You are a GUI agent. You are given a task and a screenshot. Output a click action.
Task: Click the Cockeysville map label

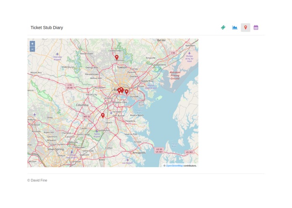[115, 51]
